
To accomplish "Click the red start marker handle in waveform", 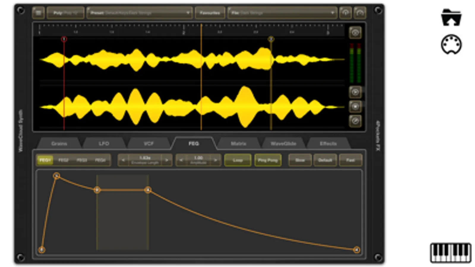I will pyautogui.click(x=64, y=39).
